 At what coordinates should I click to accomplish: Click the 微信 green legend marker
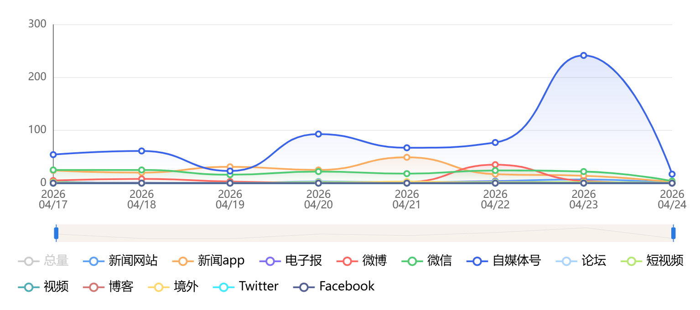pyautogui.click(x=412, y=261)
